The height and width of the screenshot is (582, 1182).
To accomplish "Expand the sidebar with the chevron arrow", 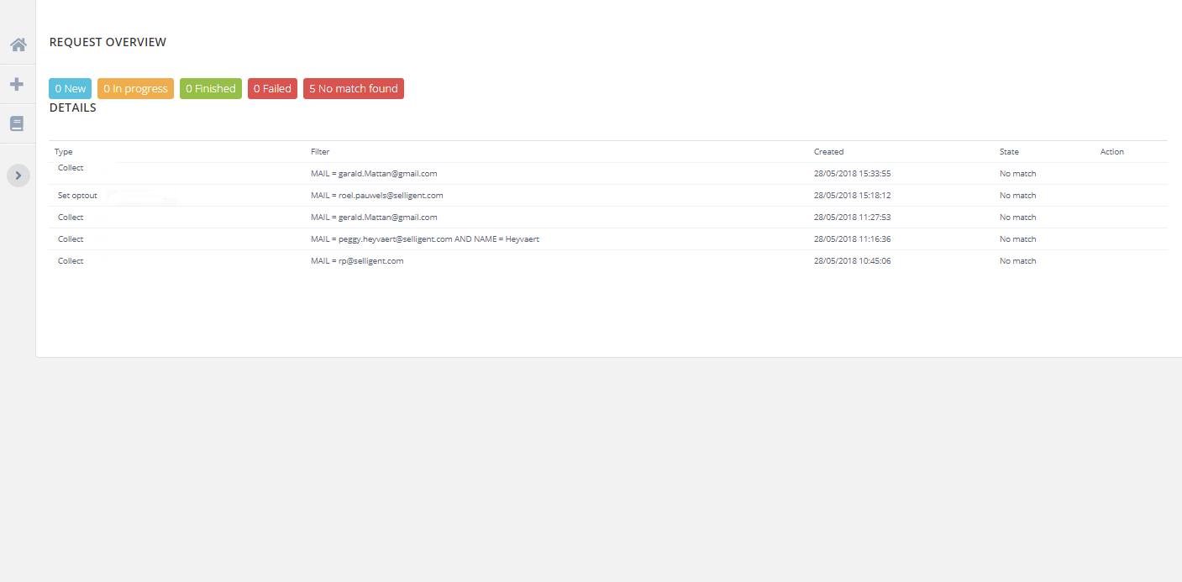I will coord(18,175).
